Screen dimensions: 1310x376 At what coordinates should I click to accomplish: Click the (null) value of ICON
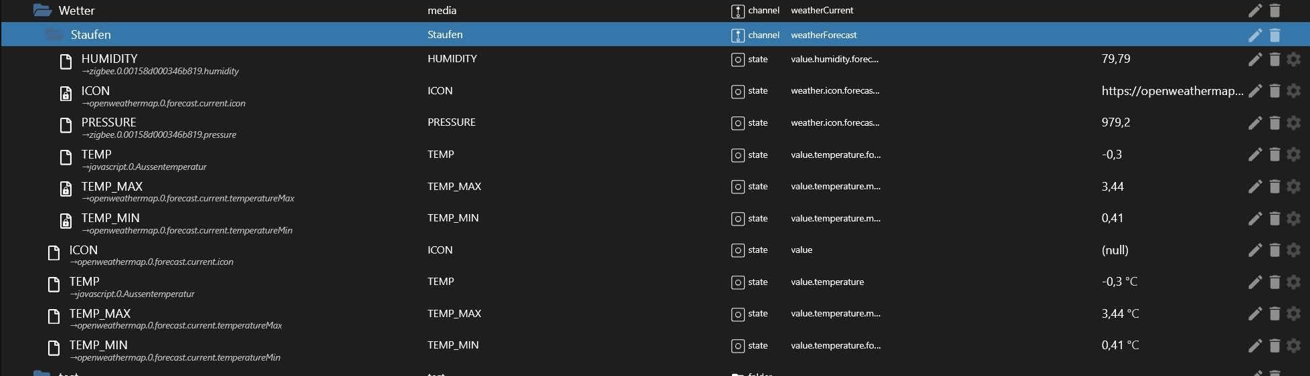(x=1115, y=250)
